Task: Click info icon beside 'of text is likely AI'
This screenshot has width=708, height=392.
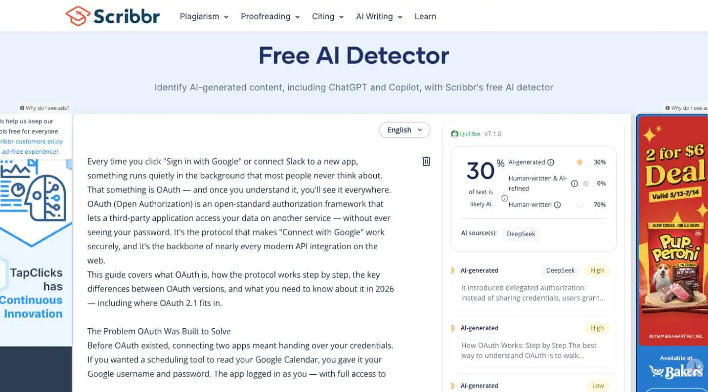Action: coord(504,198)
